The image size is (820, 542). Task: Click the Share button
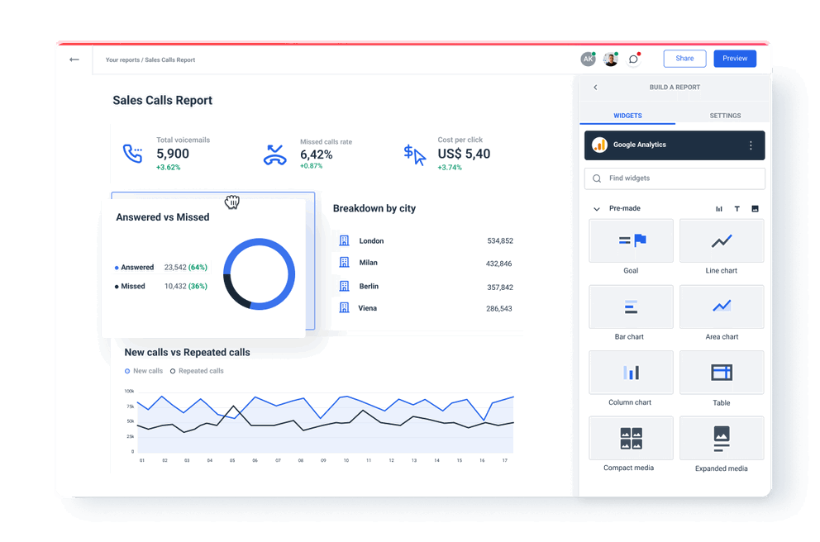684,58
